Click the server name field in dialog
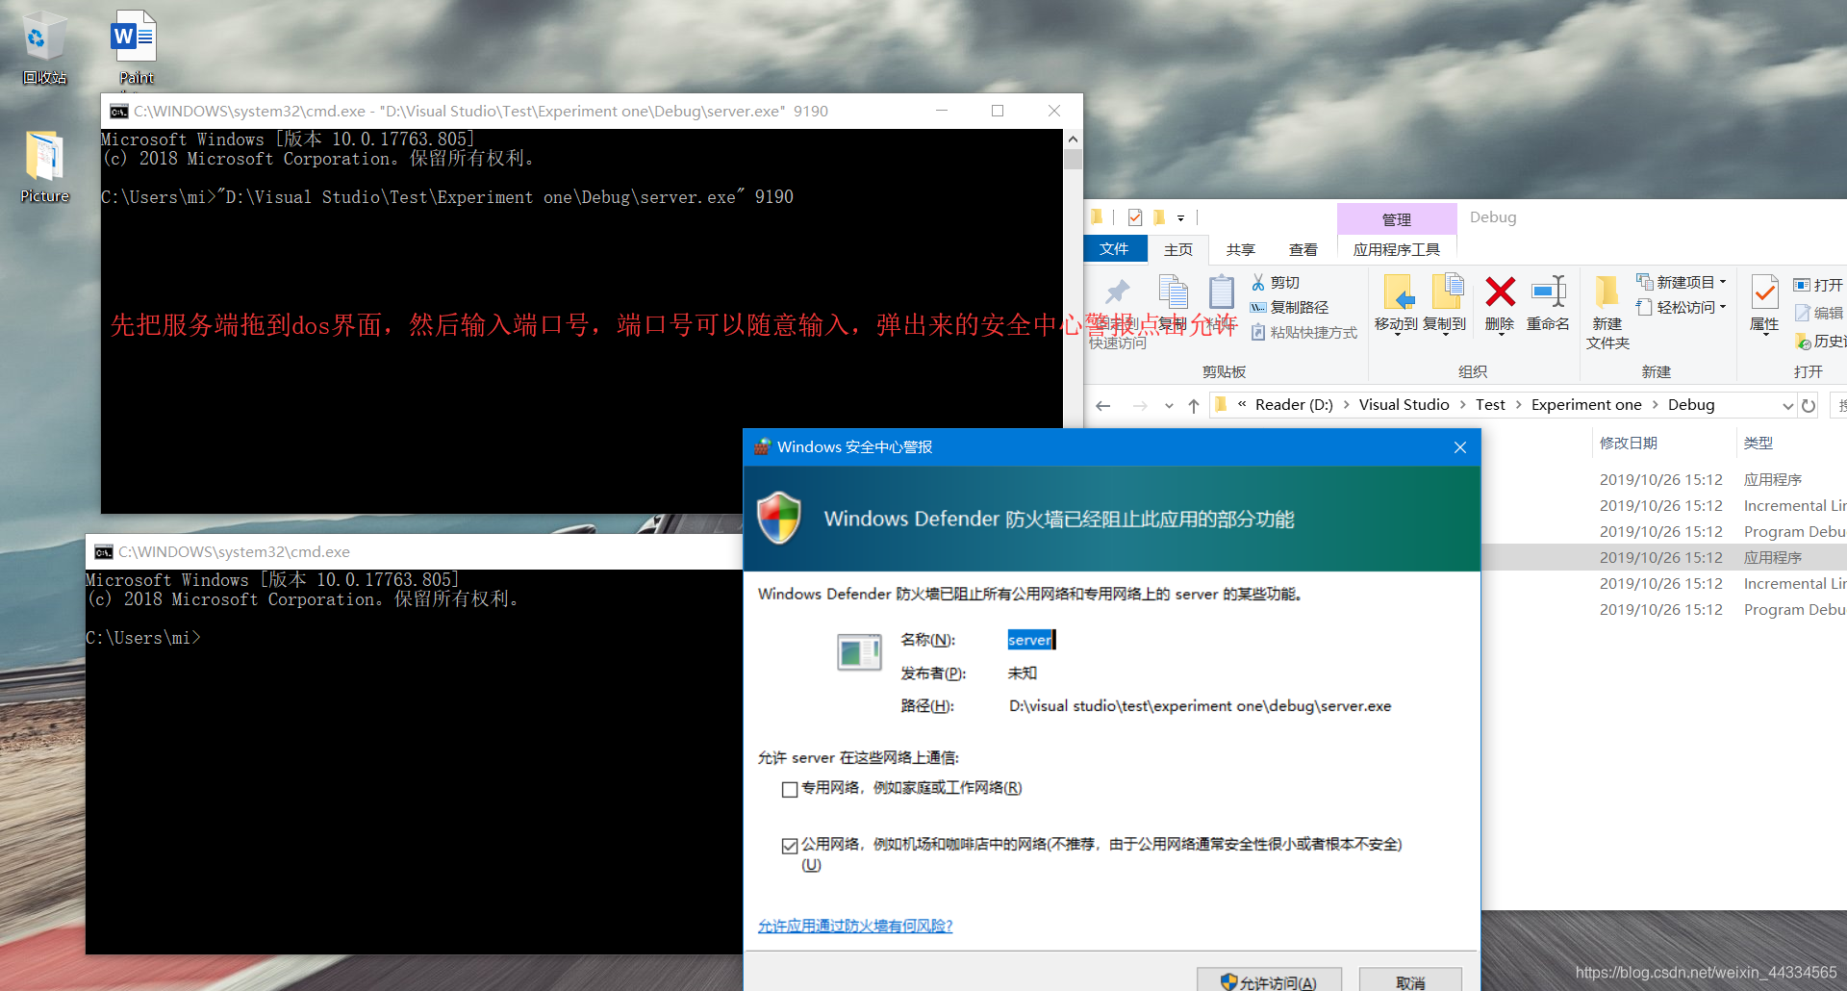1847x991 pixels. click(x=1031, y=640)
